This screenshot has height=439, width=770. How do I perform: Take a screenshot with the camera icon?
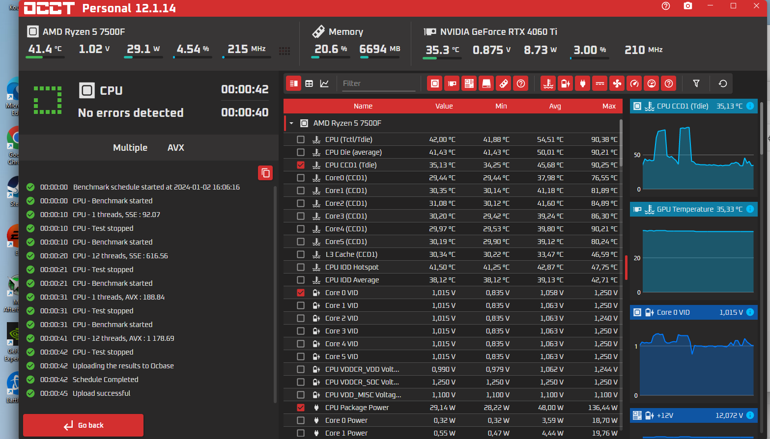pyautogui.click(x=688, y=6)
